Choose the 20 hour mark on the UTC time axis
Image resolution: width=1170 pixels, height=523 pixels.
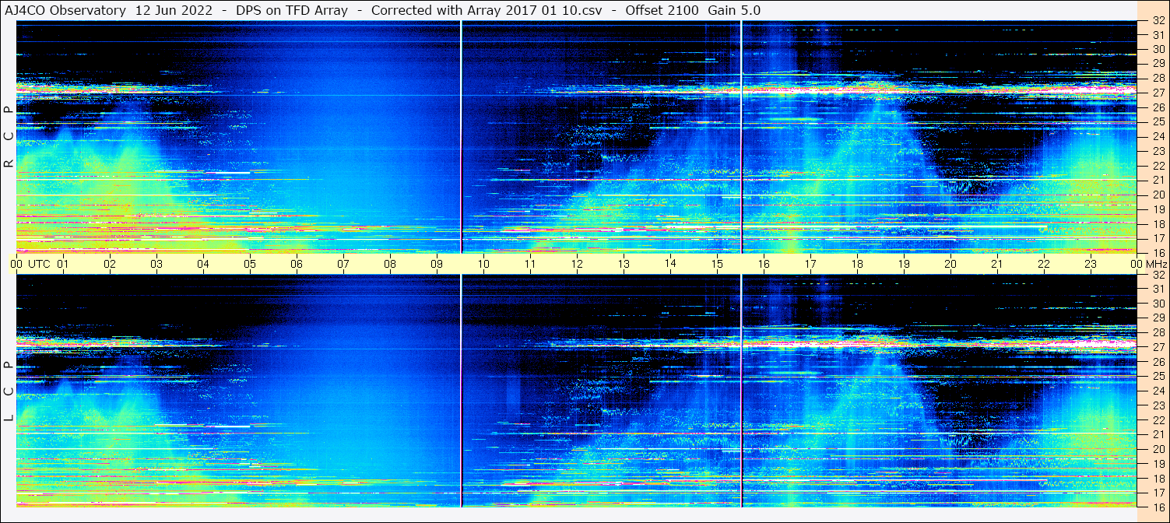[x=950, y=264]
